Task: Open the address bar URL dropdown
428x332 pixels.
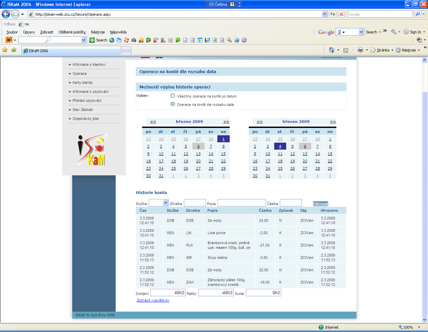Action: click(x=324, y=14)
